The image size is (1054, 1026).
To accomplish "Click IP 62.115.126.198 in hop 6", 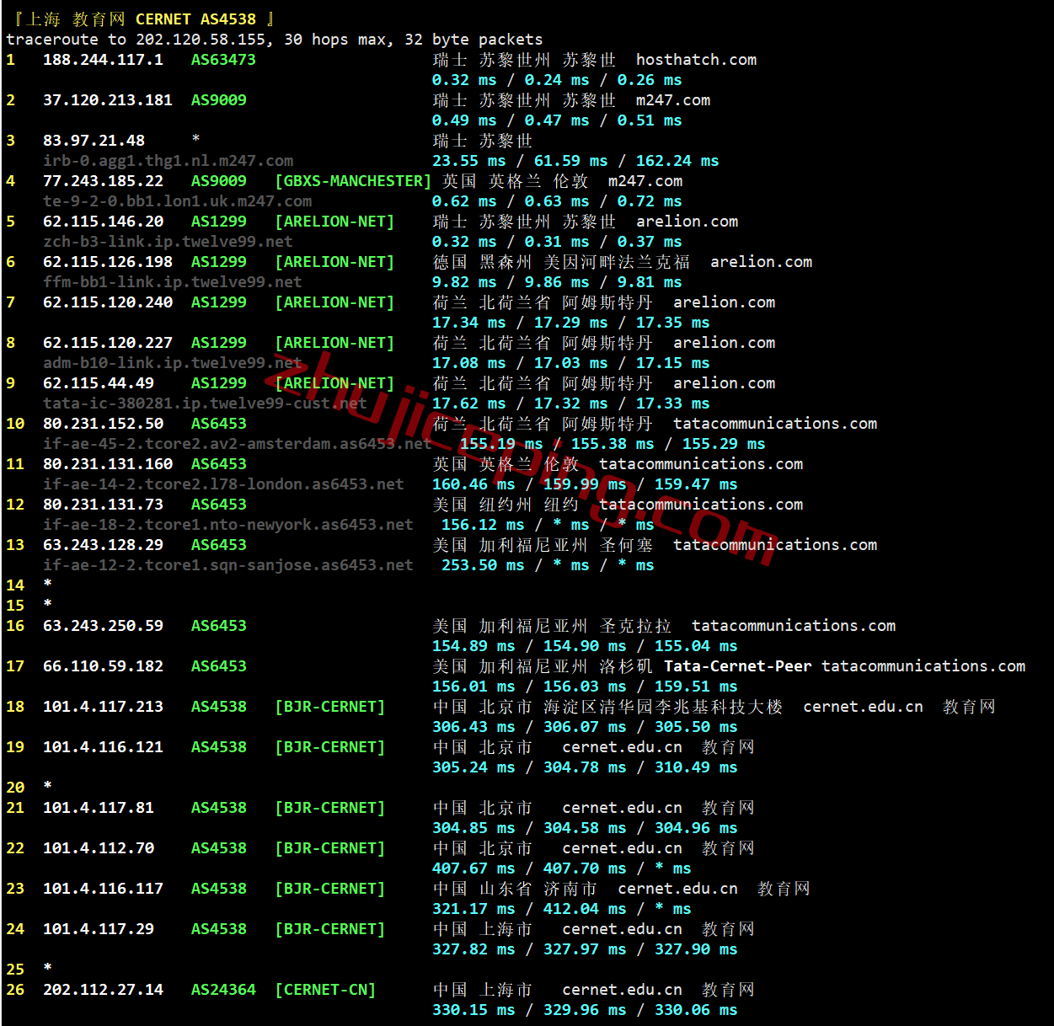I will [108, 262].
